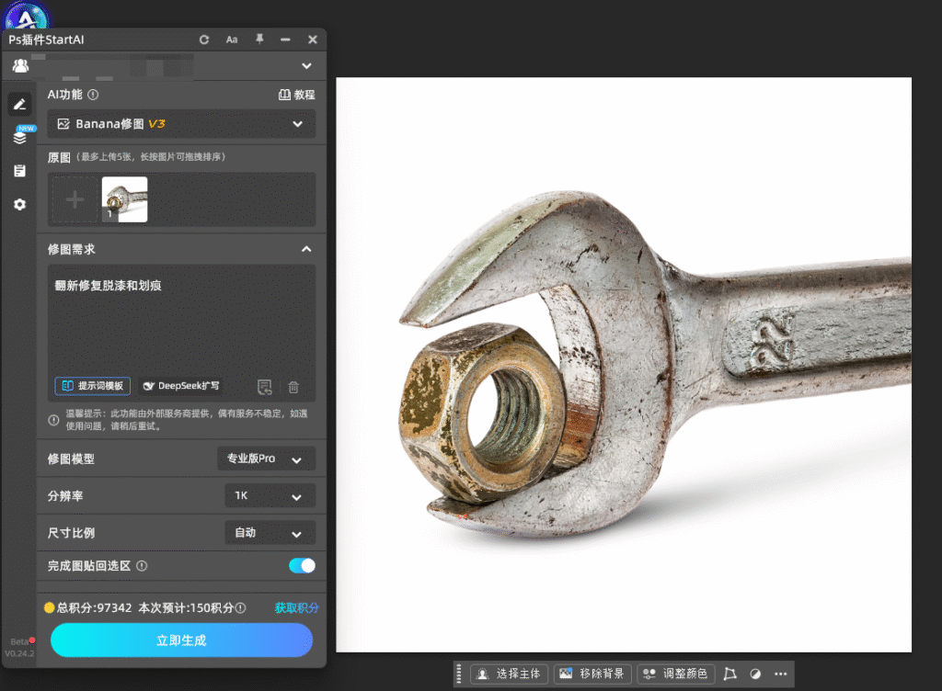Screen dimensions: 942x691
Task: Click 移除背景 in the bottom toolbar
Action: point(593,674)
